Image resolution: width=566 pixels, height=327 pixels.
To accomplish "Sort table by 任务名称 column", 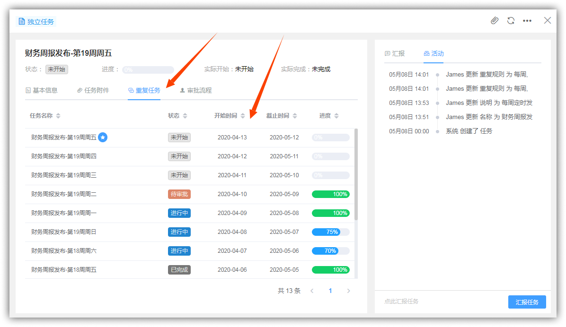I will [58, 116].
